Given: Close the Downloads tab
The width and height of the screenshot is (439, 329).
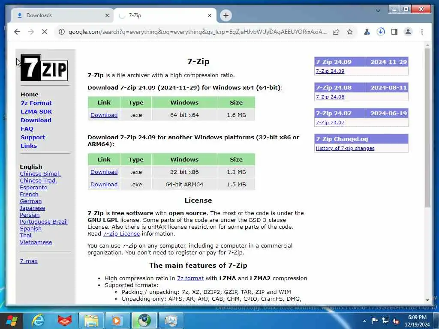Looking at the screenshot, I should tap(107, 15).
